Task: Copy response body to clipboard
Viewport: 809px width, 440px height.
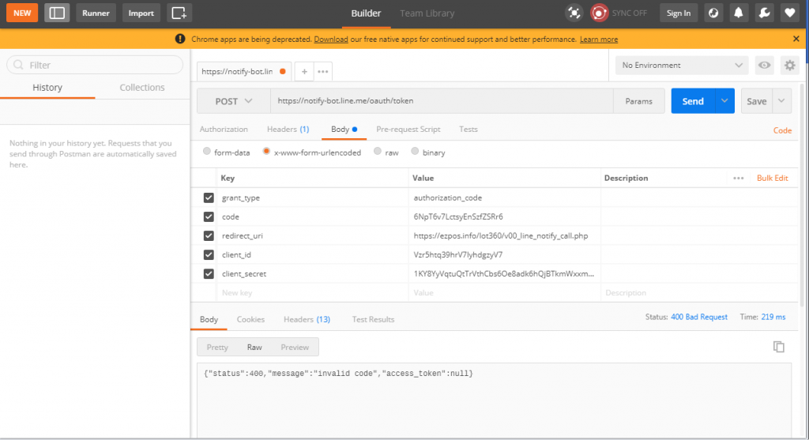Action: click(779, 347)
